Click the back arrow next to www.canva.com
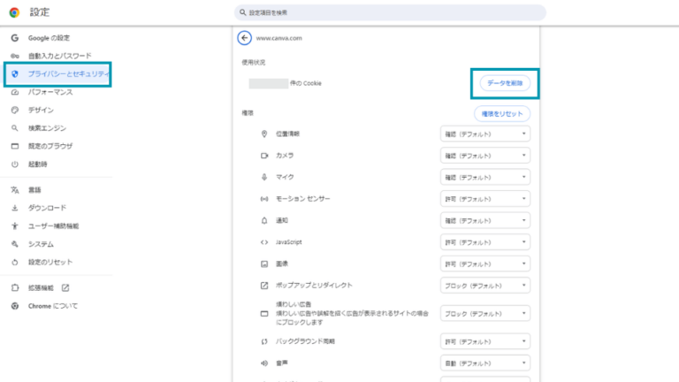 tap(245, 38)
